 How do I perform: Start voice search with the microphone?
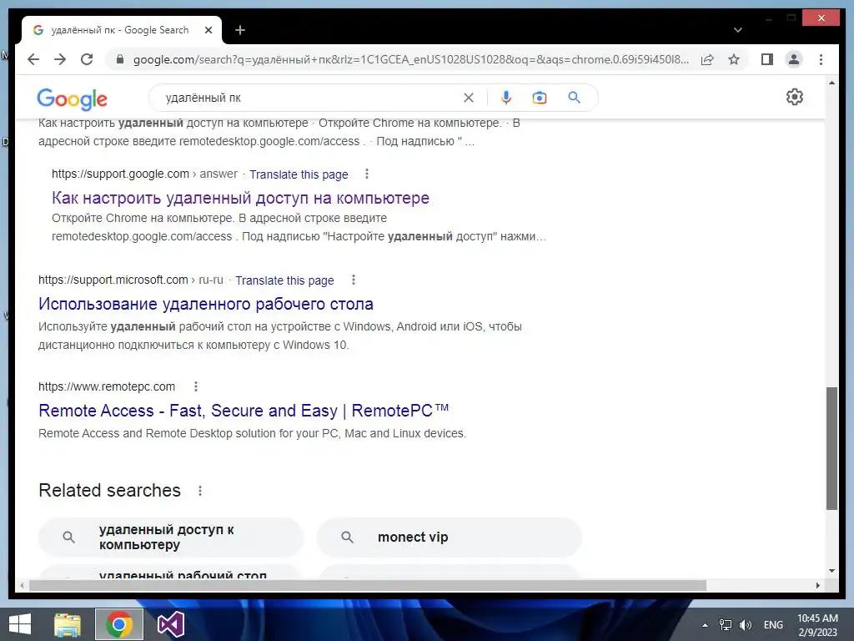coord(506,98)
